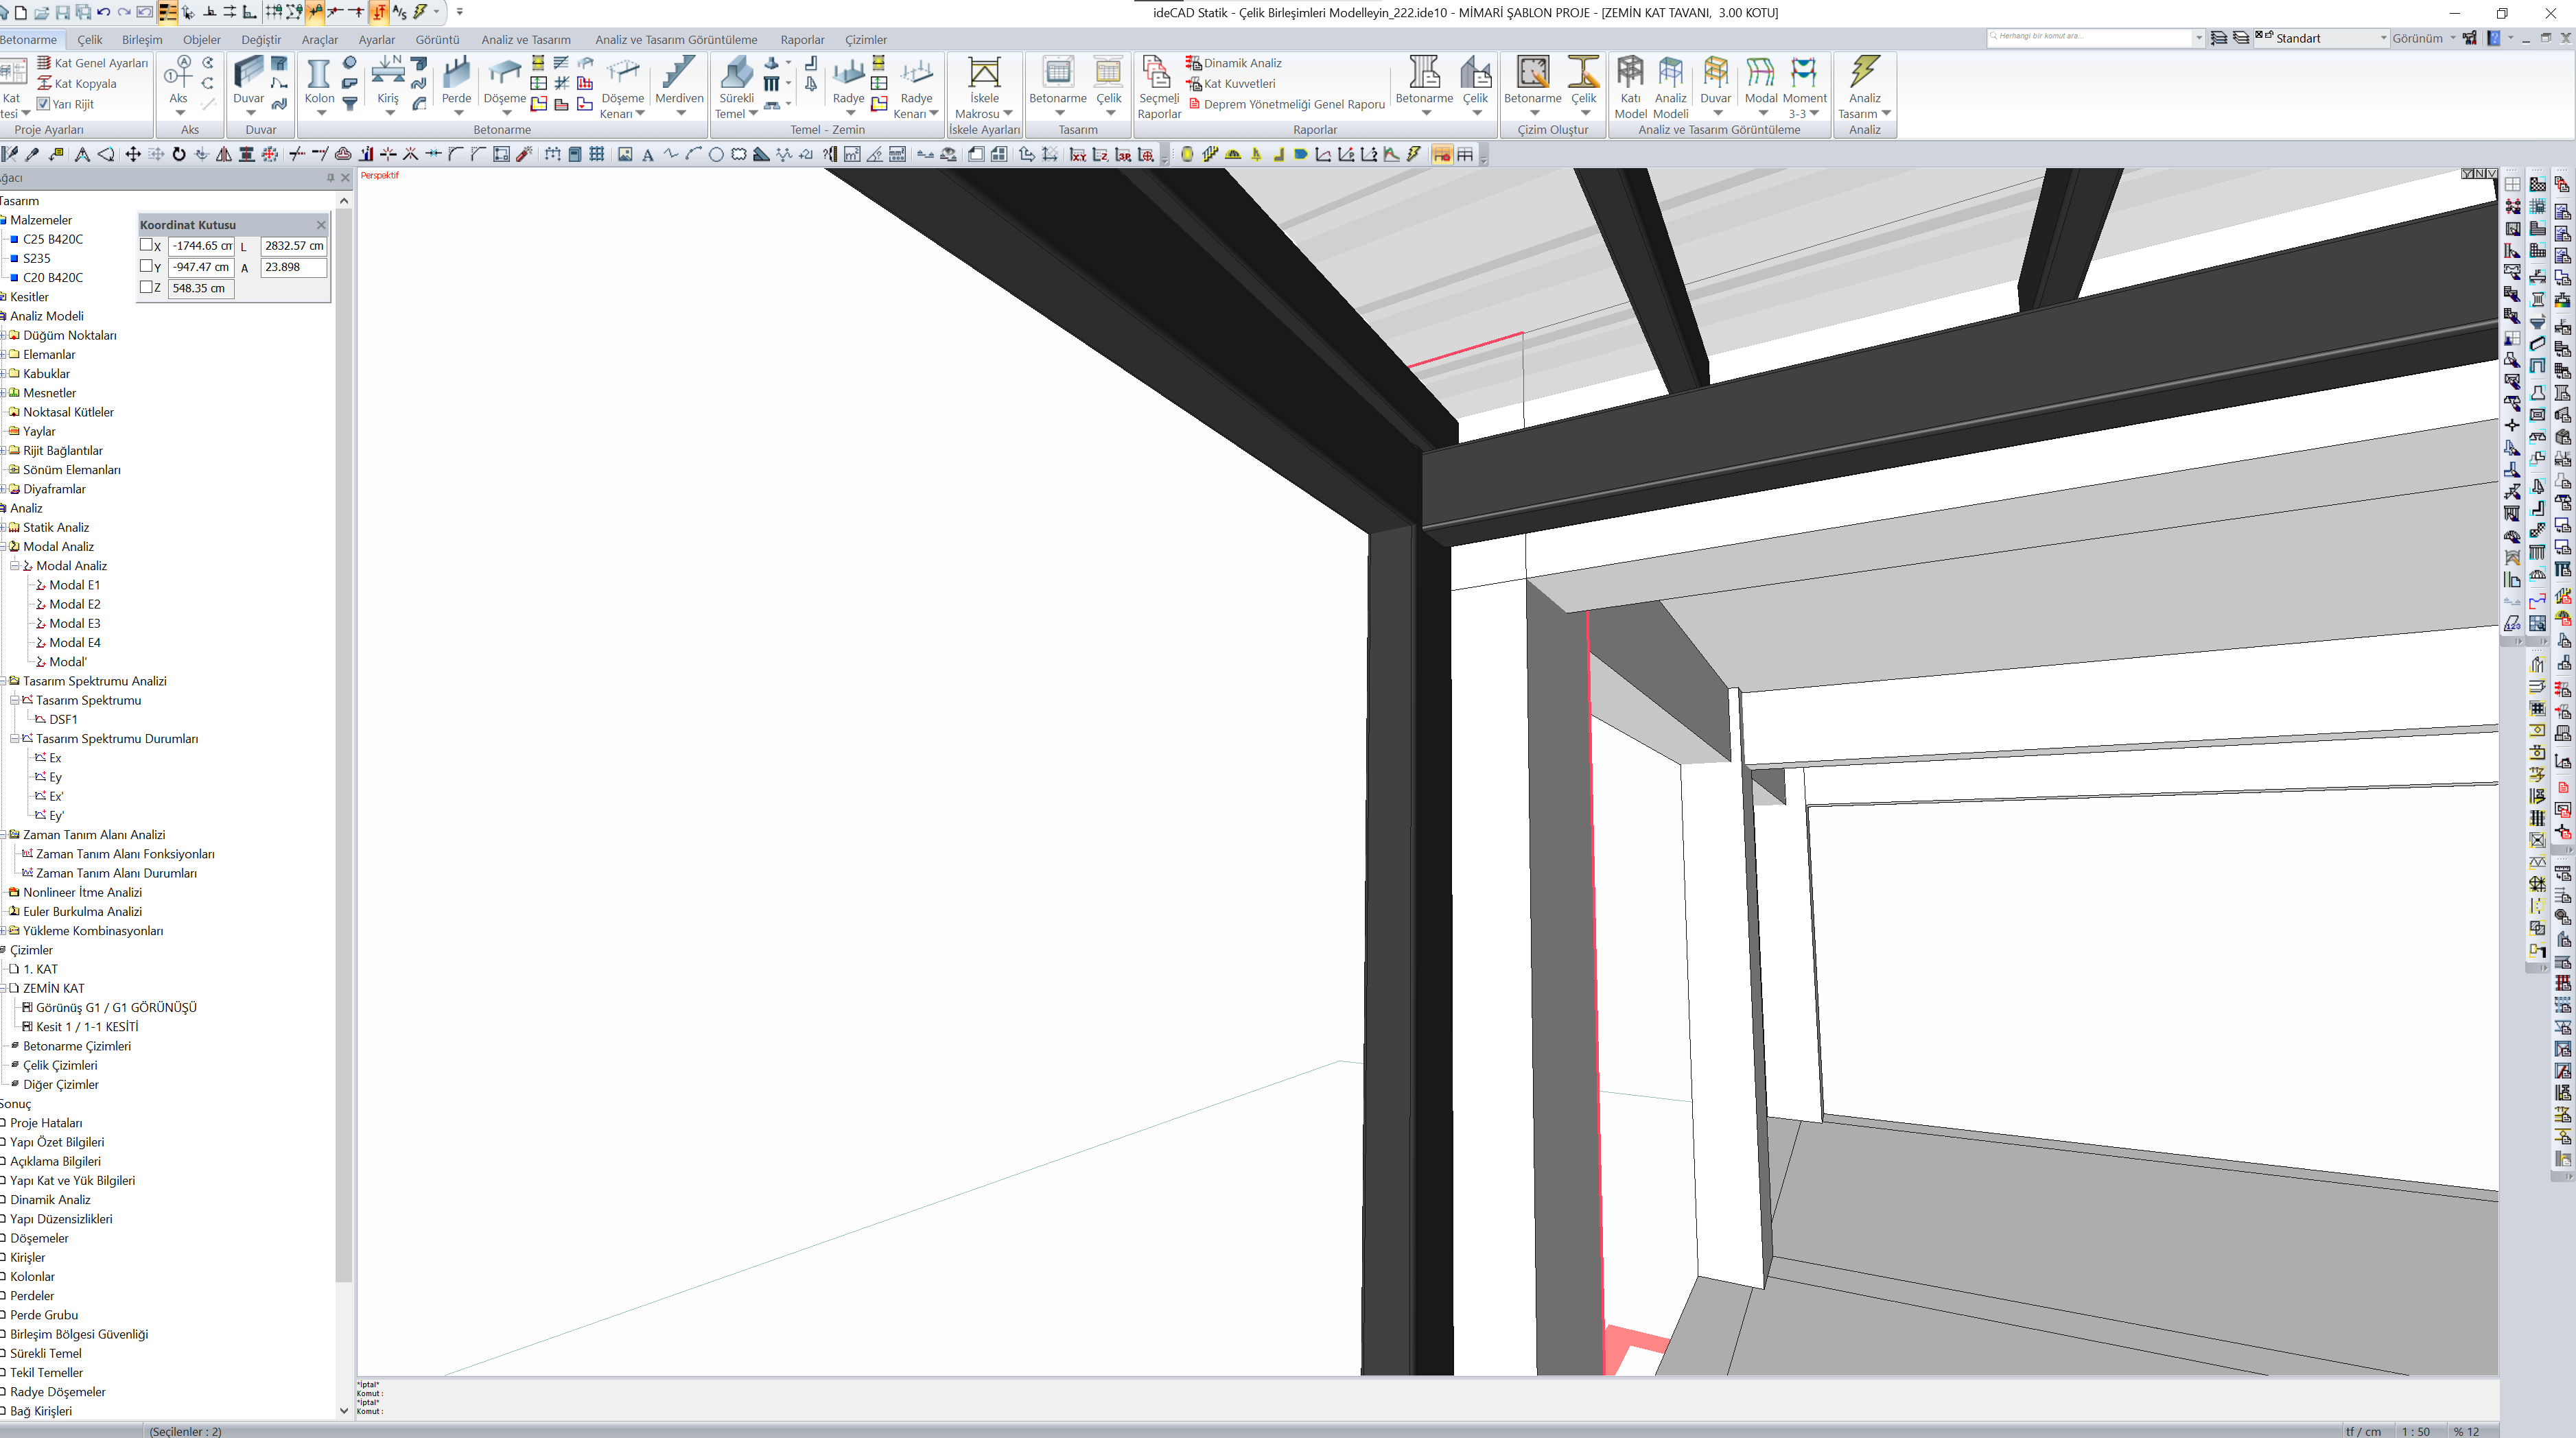Collapse Tasarım Spektrumu Durumları node
2576x1438 pixels.
point(15,739)
